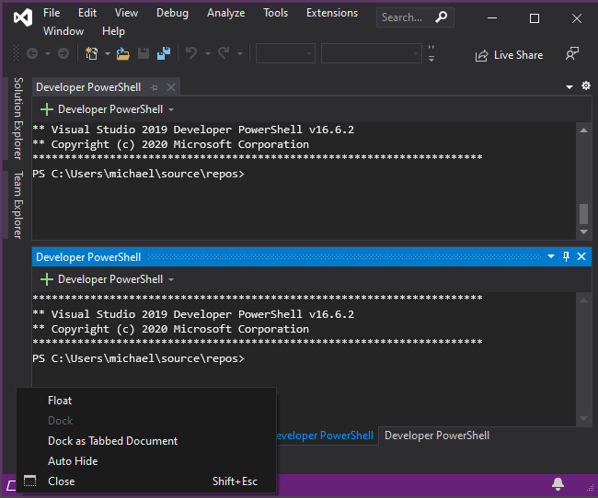This screenshot has width=598, height=498.
Task: Open the Window Position dropdown on lower panel
Action: click(551, 256)
